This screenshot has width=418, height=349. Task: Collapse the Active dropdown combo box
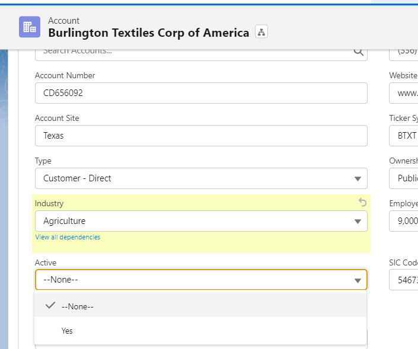tap(201, 280)
